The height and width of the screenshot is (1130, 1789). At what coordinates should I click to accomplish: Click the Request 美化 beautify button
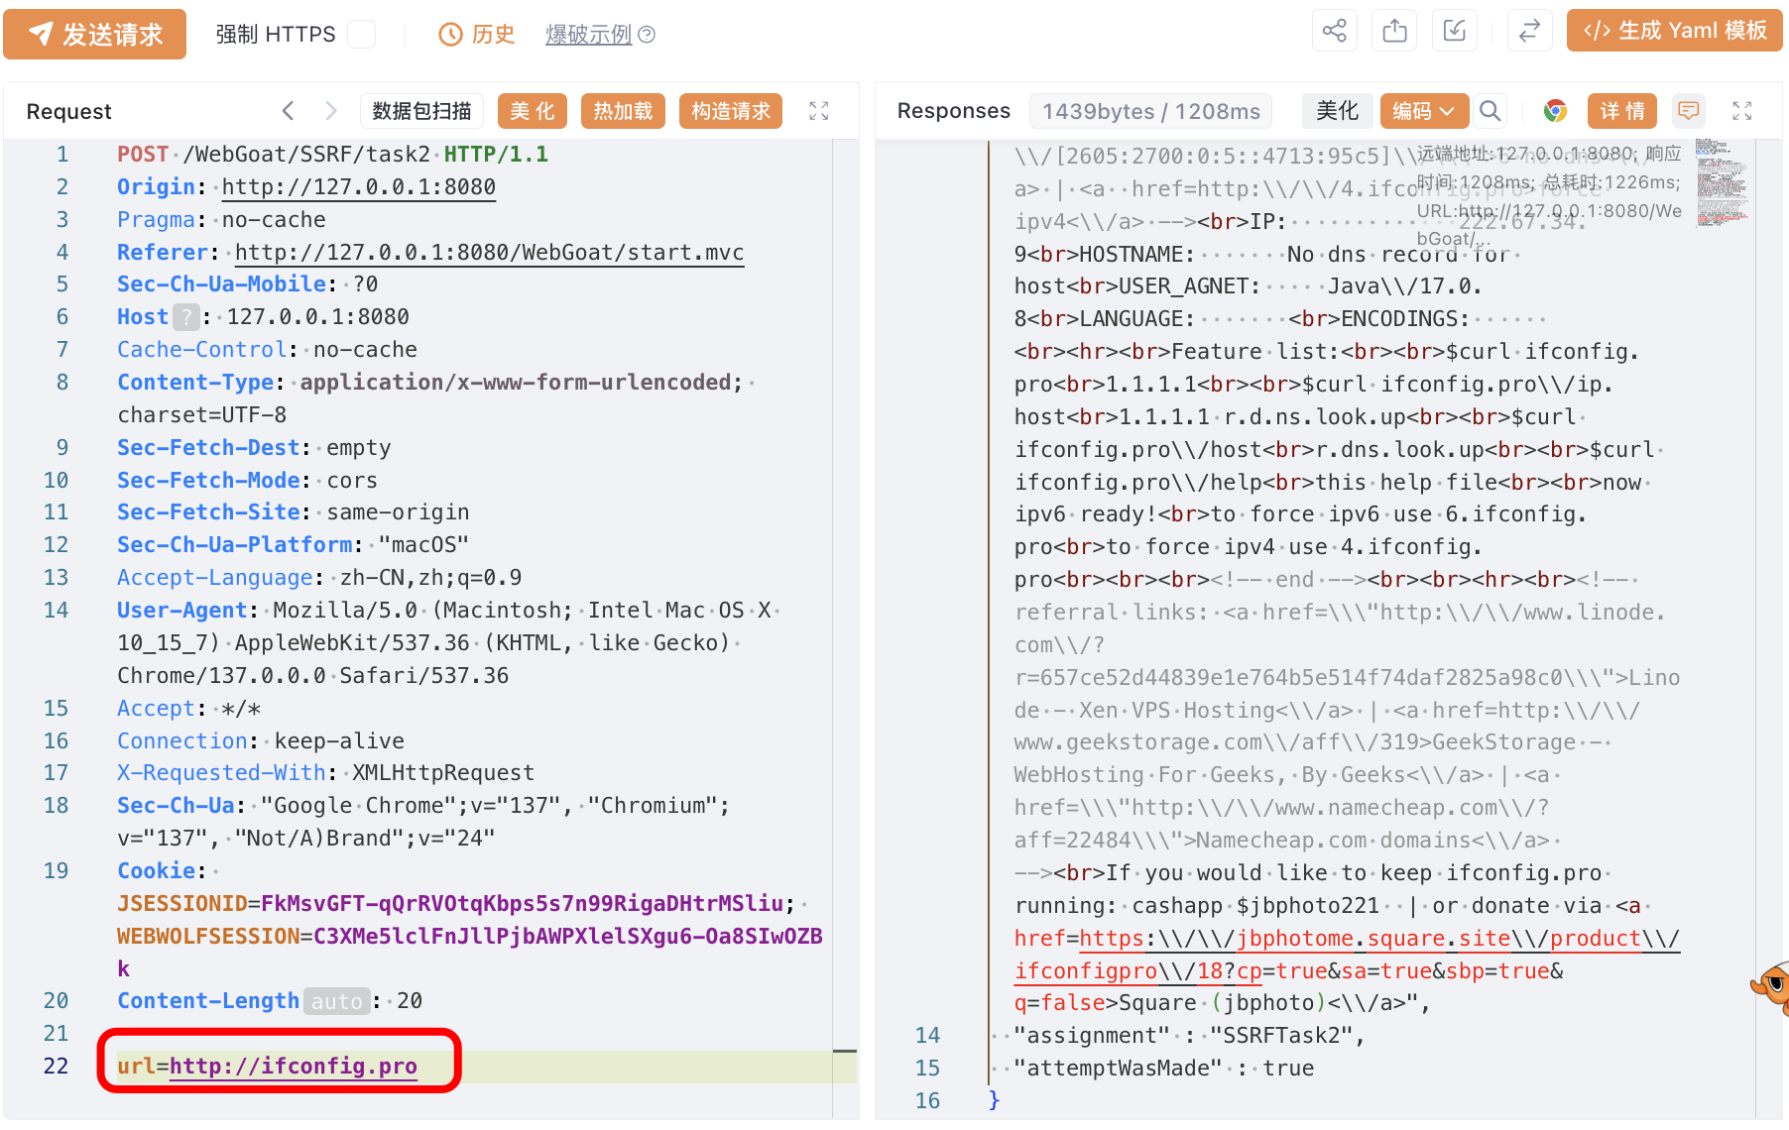click(533, 111)
